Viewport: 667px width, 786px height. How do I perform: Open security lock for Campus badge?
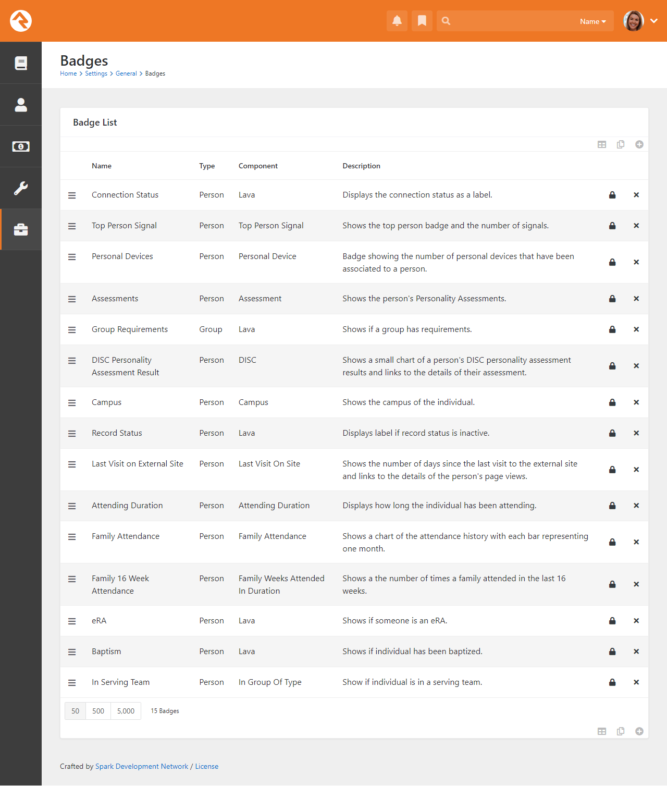click(612, 402)
